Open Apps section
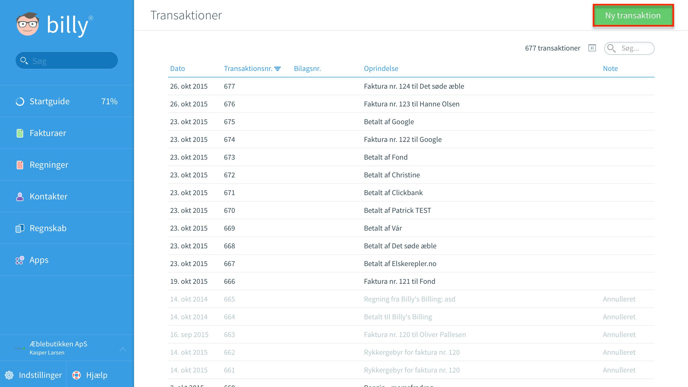The width and height of the screenshot is (688, 387). coord(67,260)
